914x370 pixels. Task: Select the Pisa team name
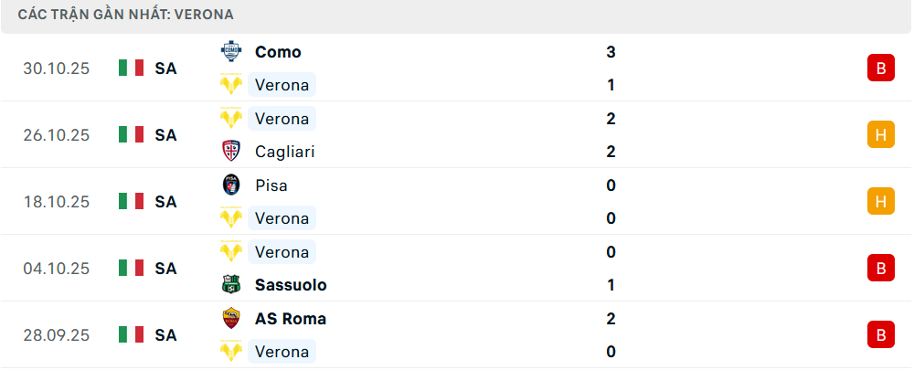[x=271, y=185]
